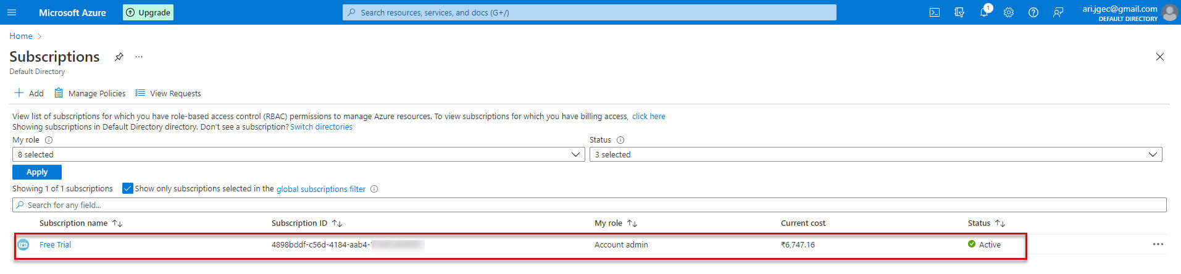
Task: Go to the Home breadcrumb
Action: pyautogui.click(x=21, y=36)
